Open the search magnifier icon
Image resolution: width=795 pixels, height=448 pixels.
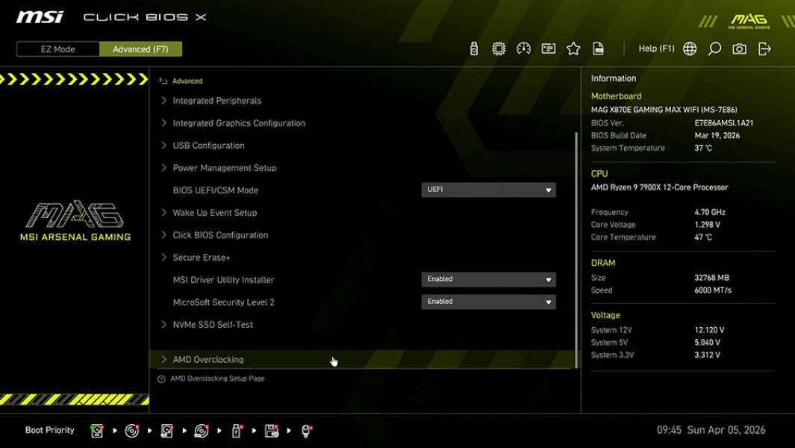714,48
